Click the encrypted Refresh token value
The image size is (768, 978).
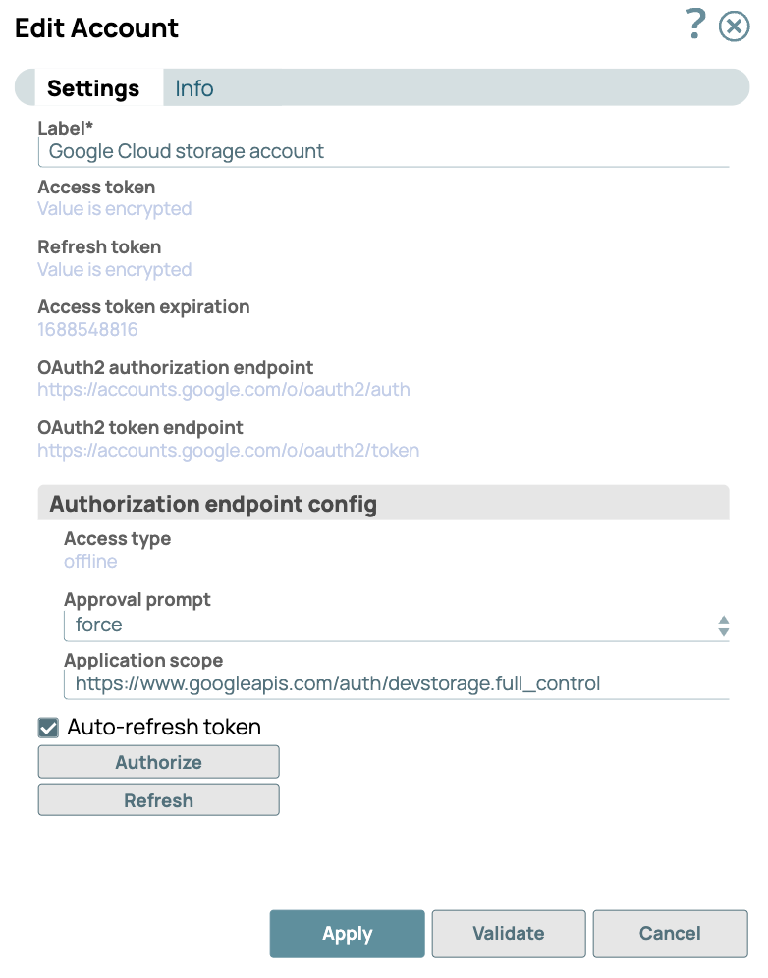pos(114,270)
